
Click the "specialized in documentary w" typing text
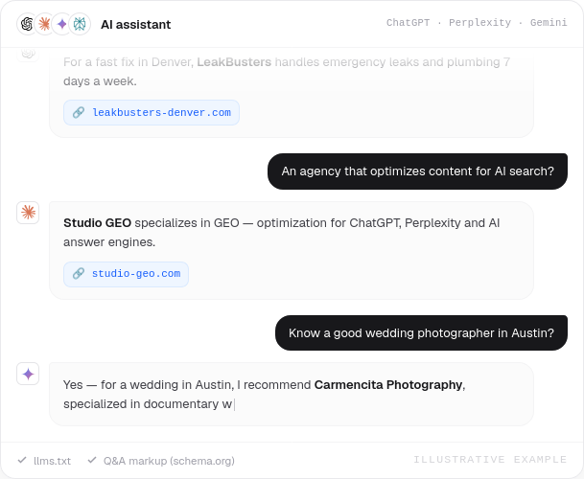pyautogui.click(x=148, y=404)
